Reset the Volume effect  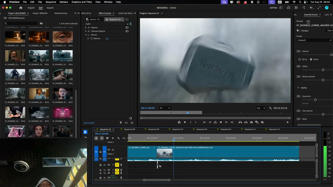(x=127, y=28)
